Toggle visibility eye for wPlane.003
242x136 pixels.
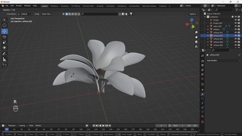click(x=236, y=39)
